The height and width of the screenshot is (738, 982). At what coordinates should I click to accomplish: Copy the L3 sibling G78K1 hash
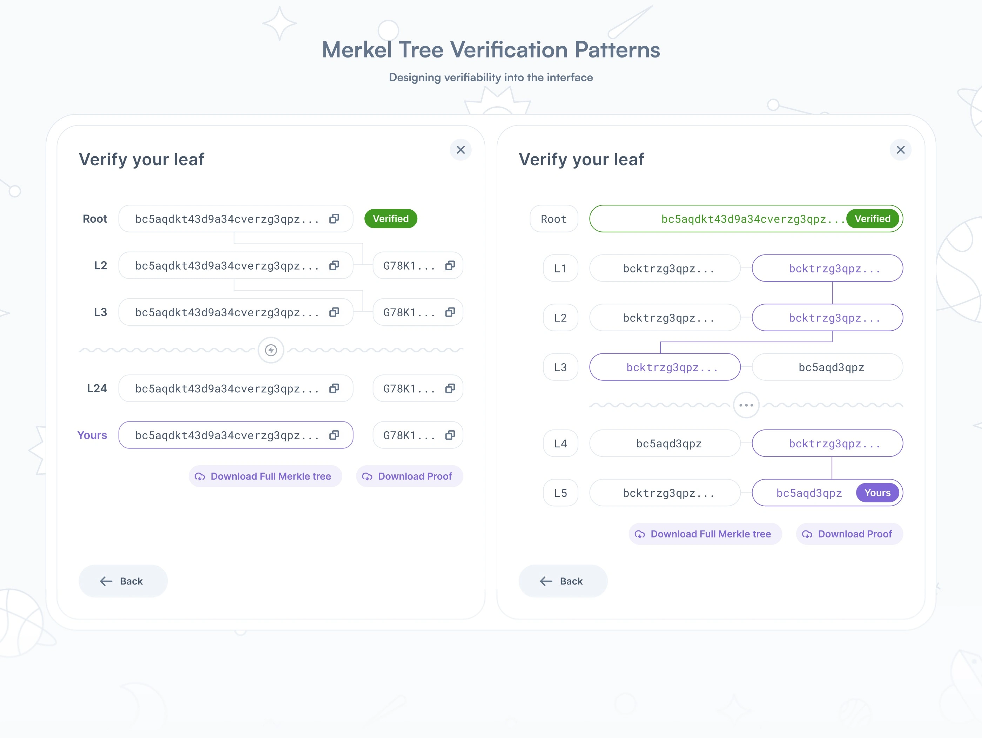(450, 312)
